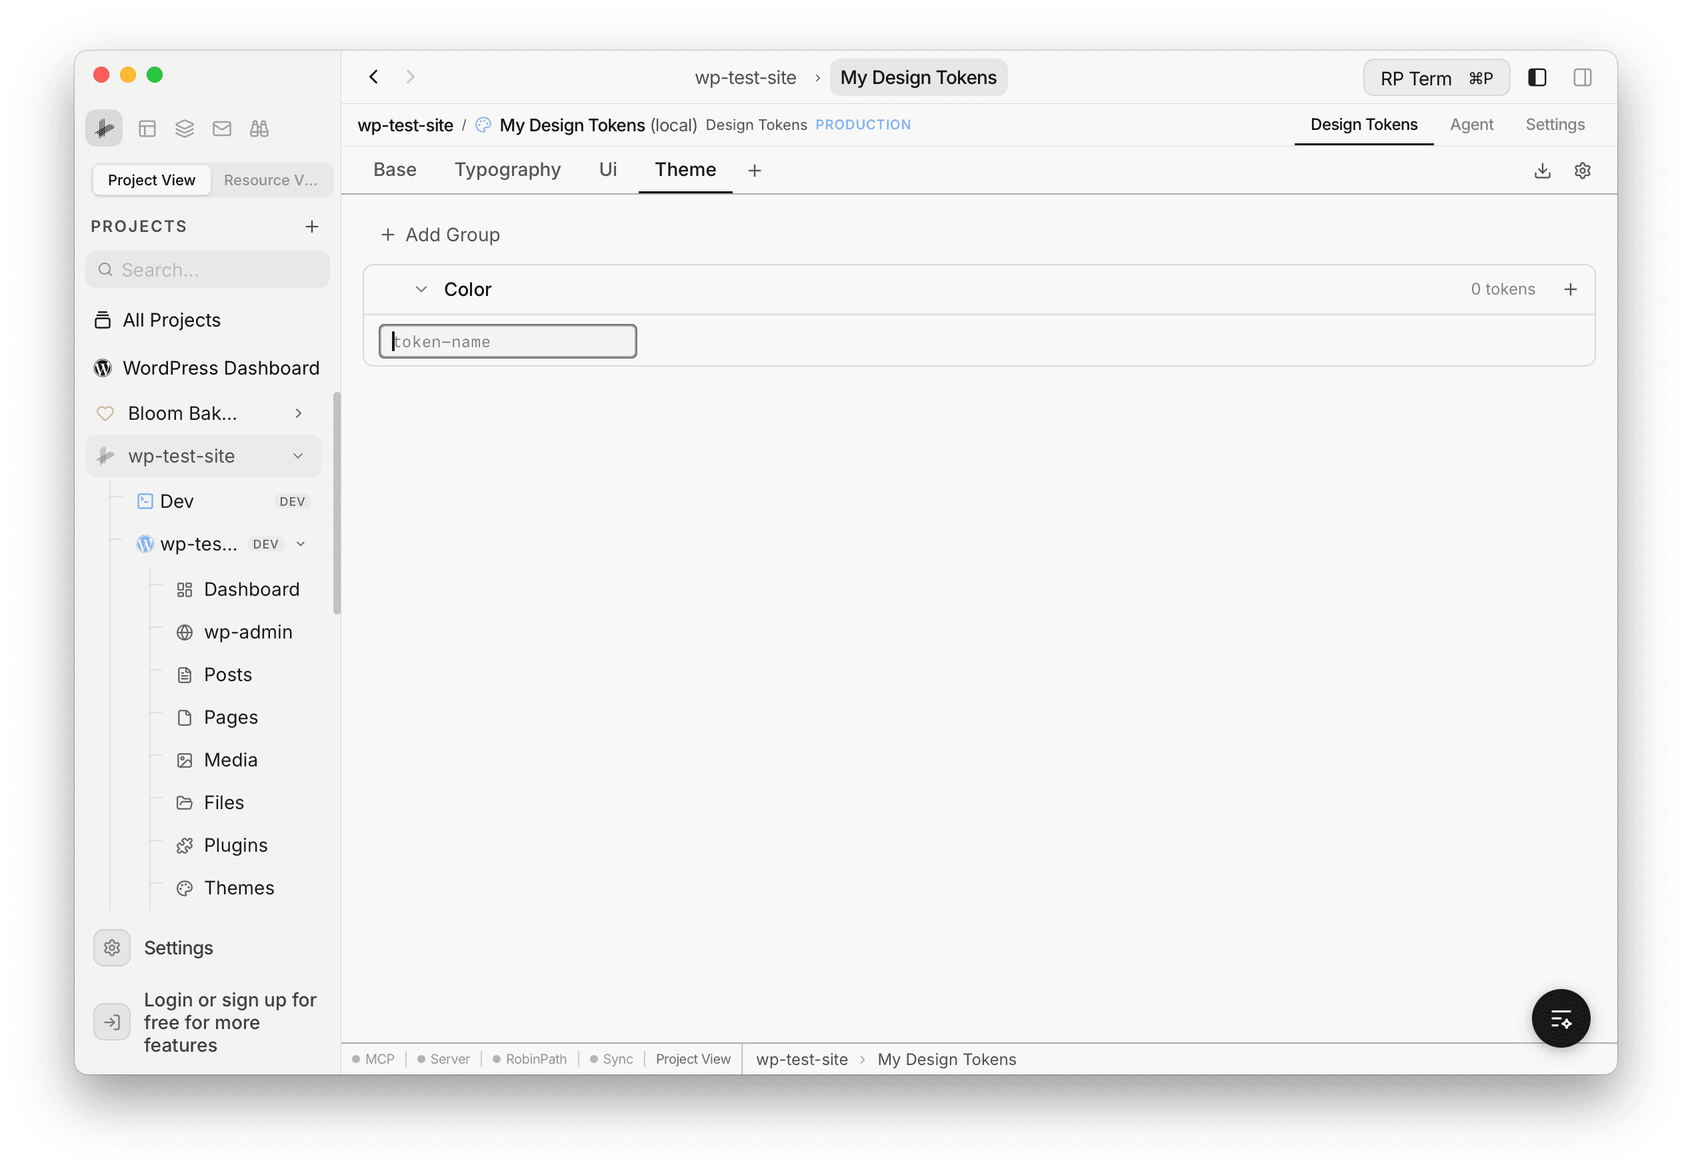This screenshot has height=1173, width=1692.
Task: Open the mail envelope icon in sidebar header
Action: (221, 128)
